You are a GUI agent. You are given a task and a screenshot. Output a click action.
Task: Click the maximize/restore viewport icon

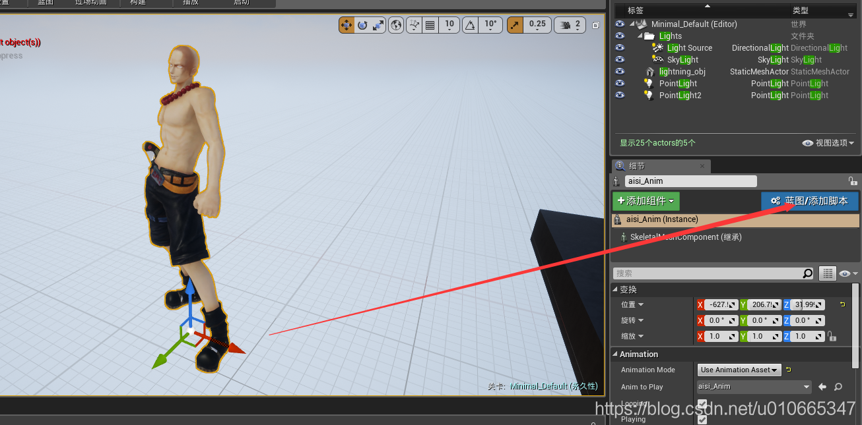595,25
